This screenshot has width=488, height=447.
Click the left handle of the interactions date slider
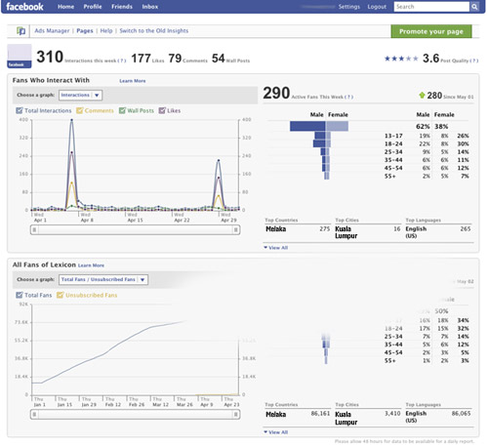(34, 230)
